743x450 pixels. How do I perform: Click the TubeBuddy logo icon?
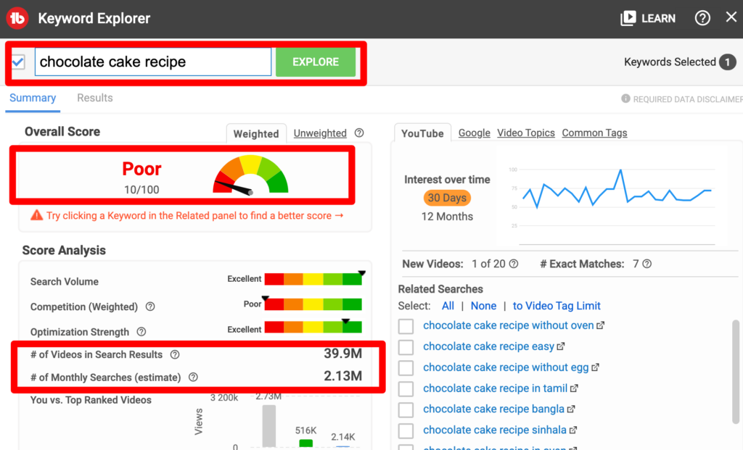17,18
